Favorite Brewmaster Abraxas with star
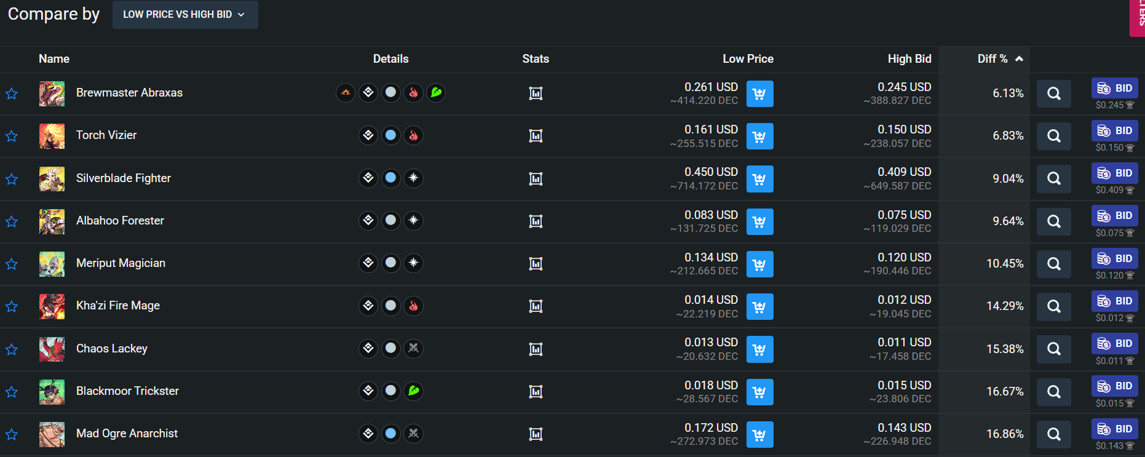This screenshot has width=1145, height=457. coord(12,93)
